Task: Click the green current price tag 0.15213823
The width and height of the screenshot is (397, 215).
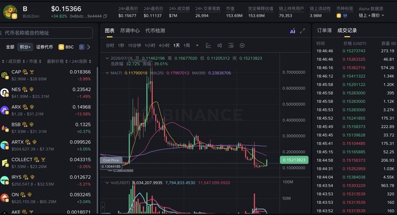Action: [294, 160]
